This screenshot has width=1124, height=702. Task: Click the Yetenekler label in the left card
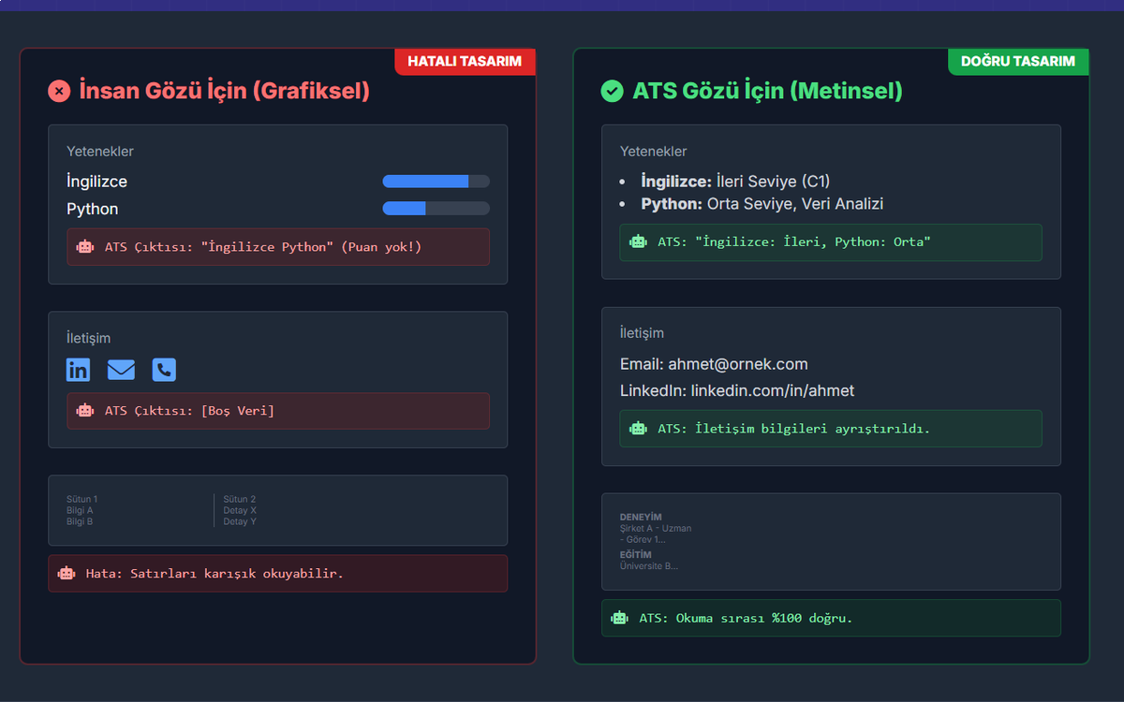tap(100, 152)
